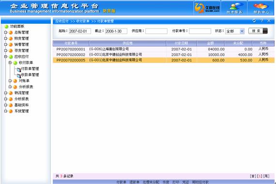The image size is (276, 184).
Task: Click 退款单 in the bottom action bar
Action: pos(135,182)
